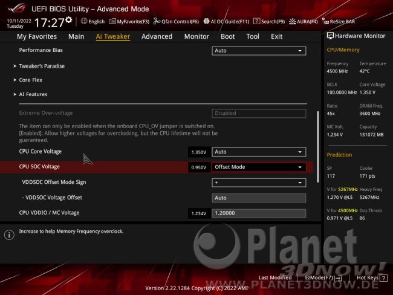Click the MyFavorite(F3) label
393x295 pixels.
[x=133, y=22]
